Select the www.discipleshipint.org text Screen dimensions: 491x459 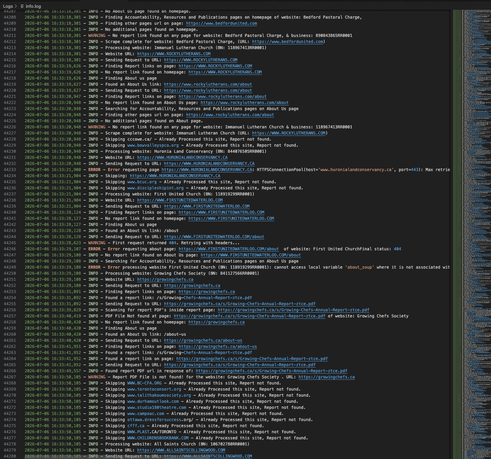[x=156, y=188]
